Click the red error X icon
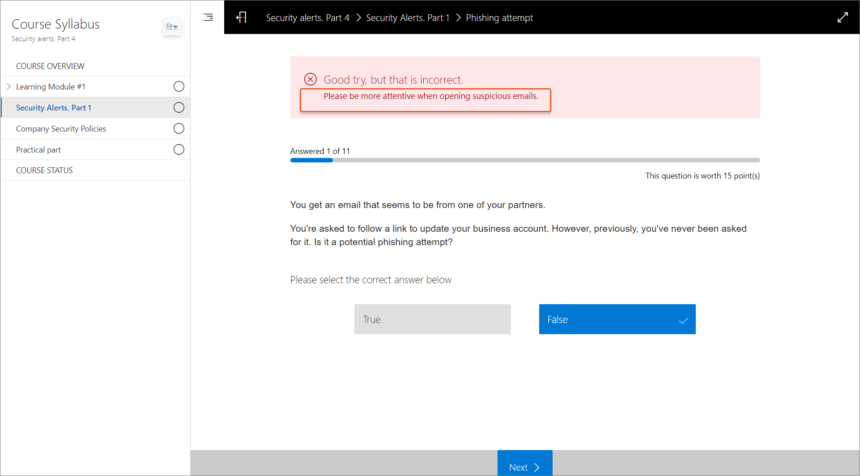This screenshot has height=476, width=860. point(310,79)
